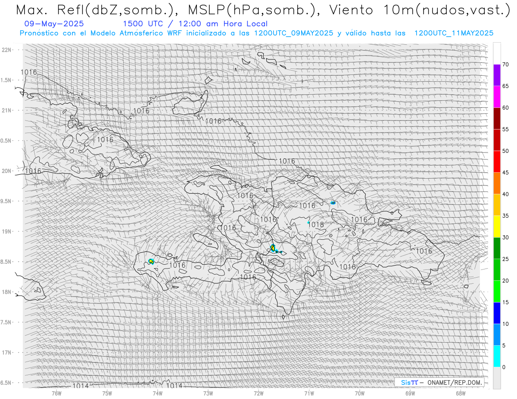Click the '21N' latitude axis label
The height and width of the screenshot is (399, 517).
click(7, 110)
